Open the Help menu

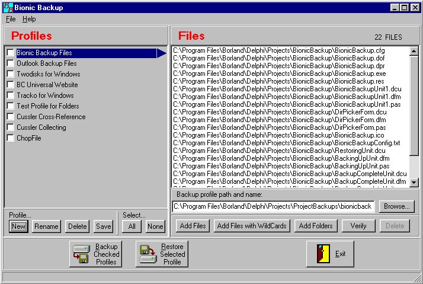click(29, 19)
